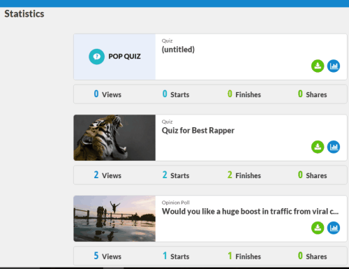This screenshot has width=349, height=269.
Task: Click the Statistics page heading
Action: click(x=24, y=14)
